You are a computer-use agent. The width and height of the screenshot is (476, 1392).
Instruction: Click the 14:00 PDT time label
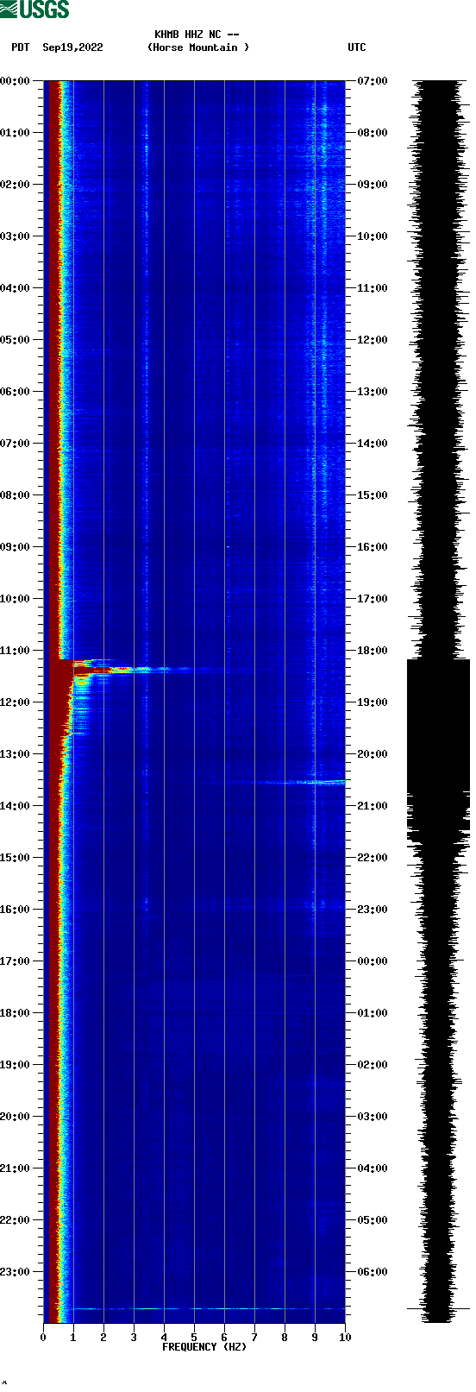coord(15,806)
